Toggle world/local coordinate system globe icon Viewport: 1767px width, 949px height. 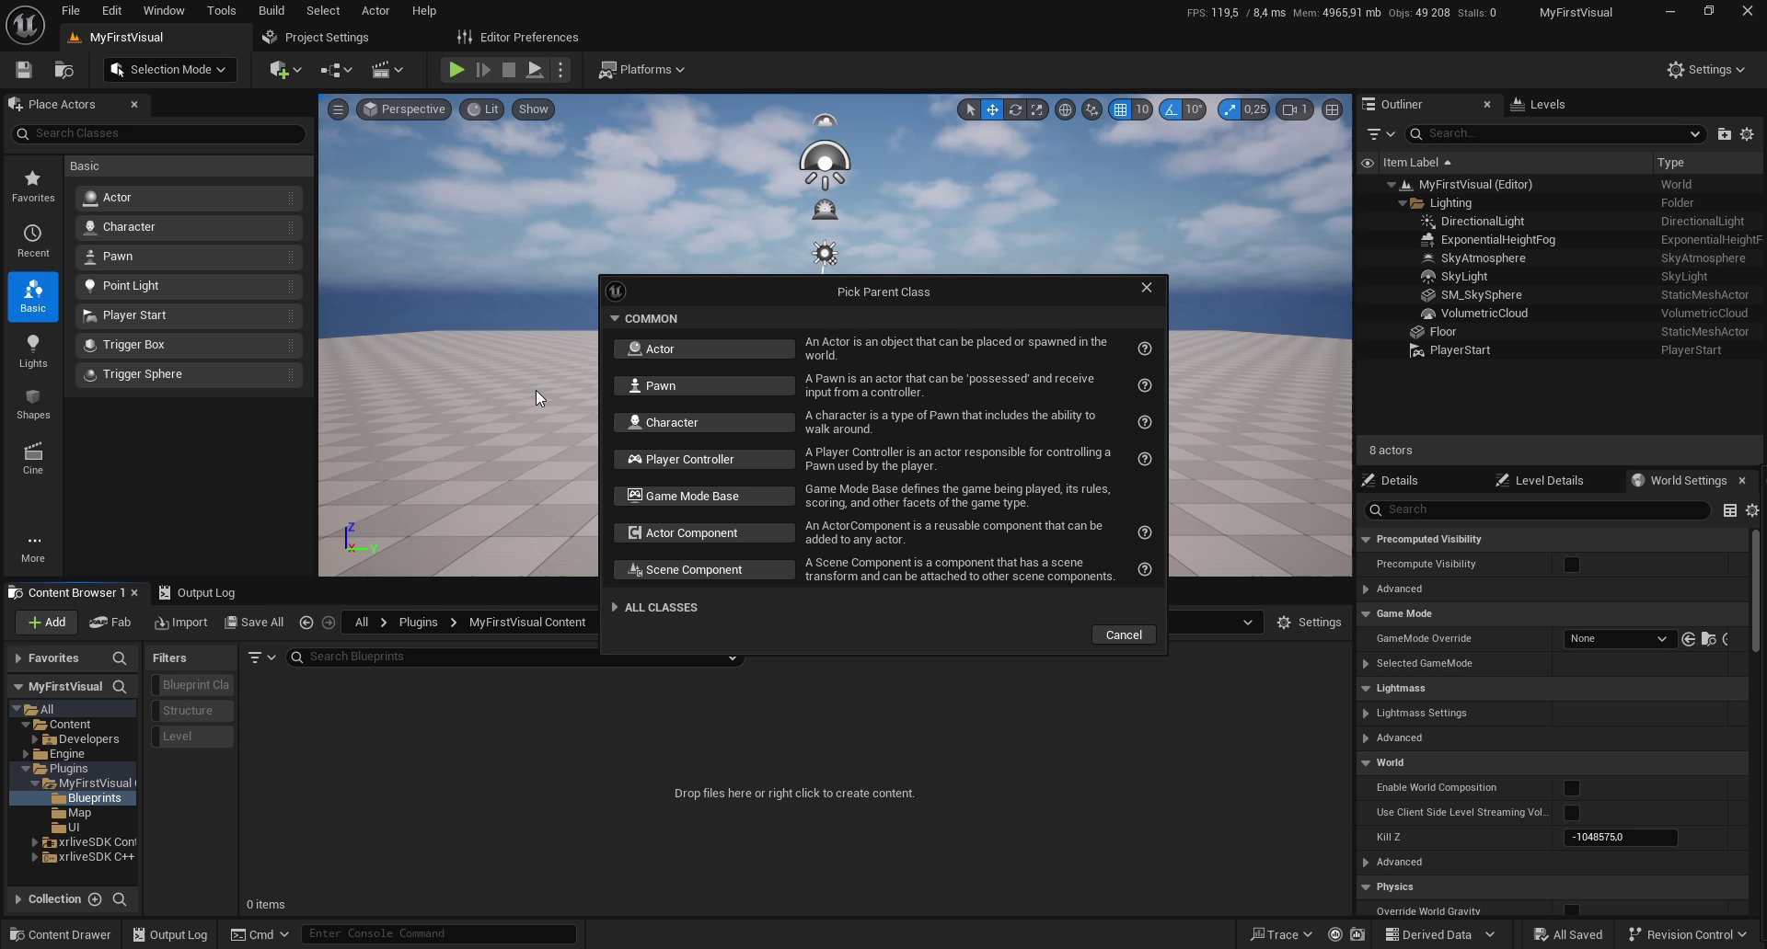pyautogui.click(x=1065, y=109)
